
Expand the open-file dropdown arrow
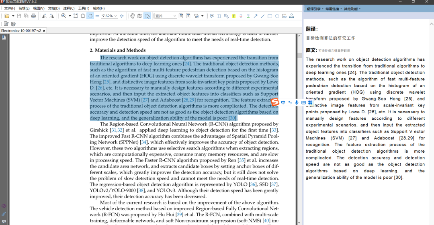coord(13,16)
